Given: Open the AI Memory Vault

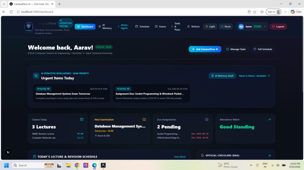Looking at the screenshot, I should tap(222, 76).
